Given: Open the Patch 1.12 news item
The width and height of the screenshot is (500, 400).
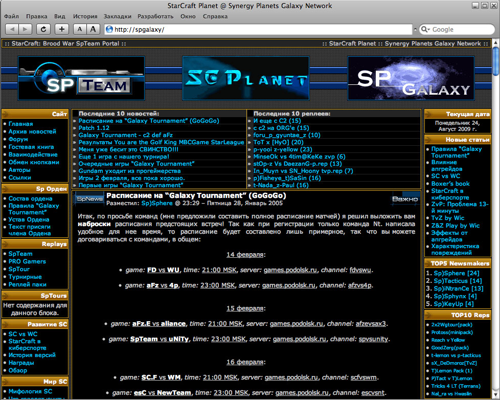Looking at the screenshot, I should click(94, 128).
